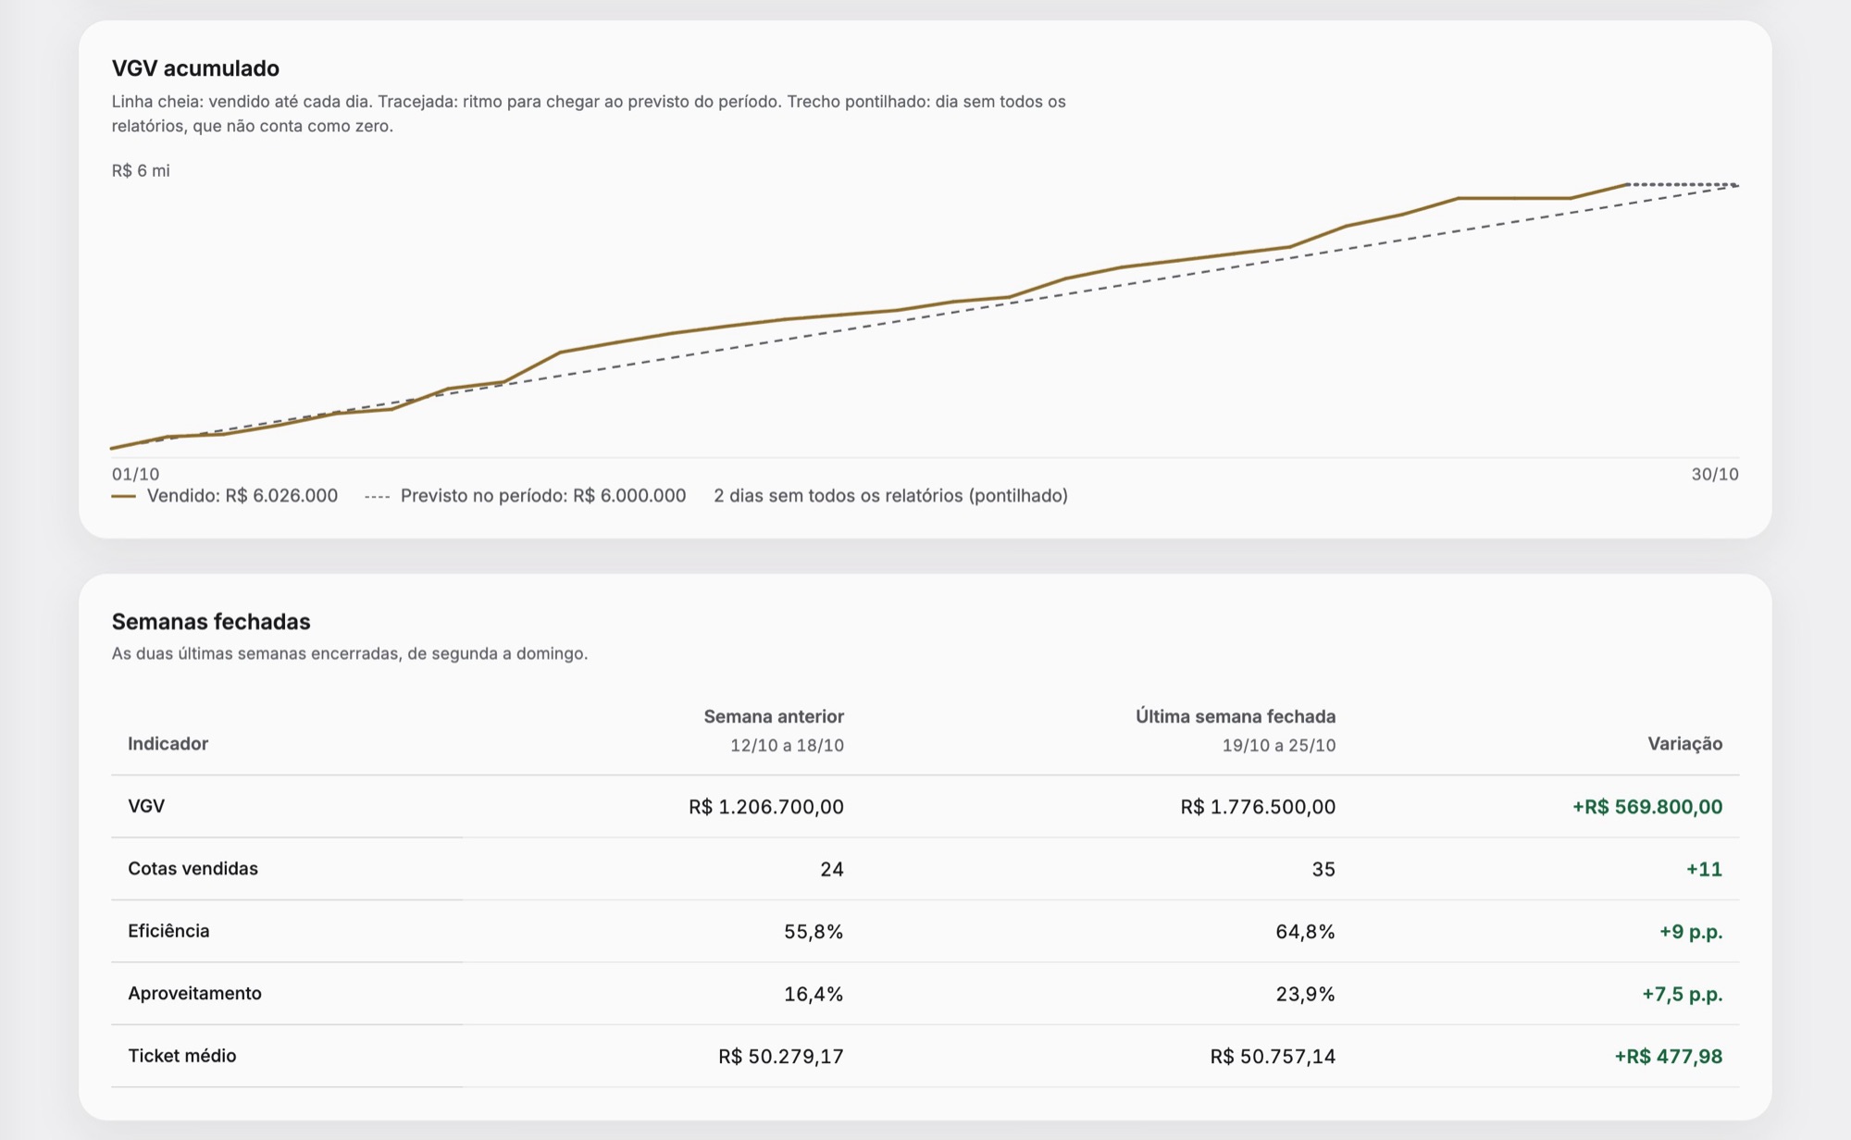This screenshot has width=1851, height=1140.
Task: Click the 'Semana anterior' column header
Action: (x=774, y=716)
